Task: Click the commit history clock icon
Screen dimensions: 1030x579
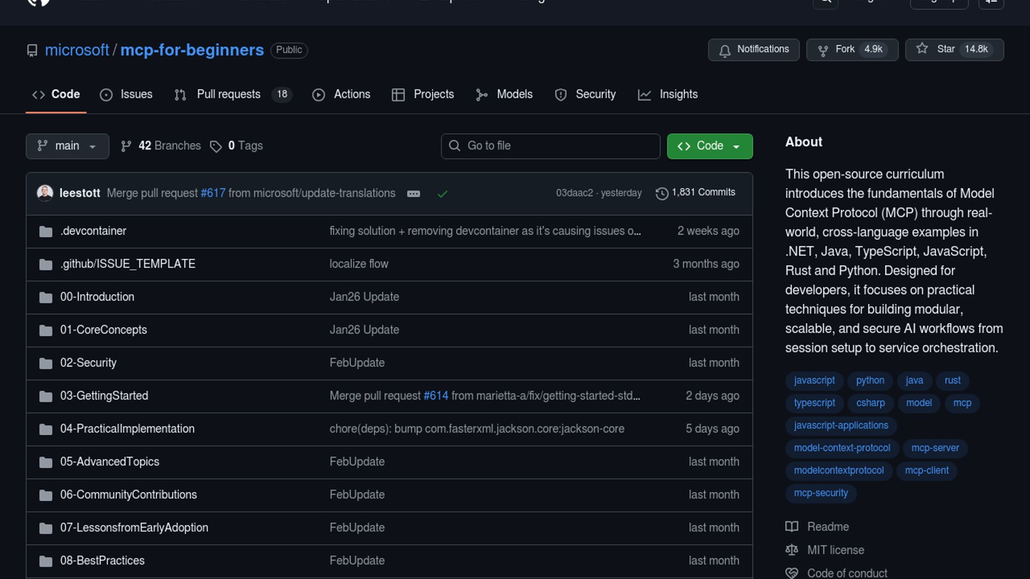Action: pyautogui.click(x=661, y=193)
